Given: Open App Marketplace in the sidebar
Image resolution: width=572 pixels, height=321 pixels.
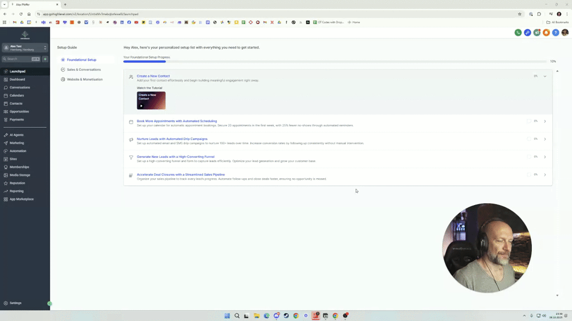Looking at the screenshot, I should click(22, 199).
